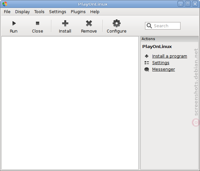Click the magnifier icon in search box

149,26
